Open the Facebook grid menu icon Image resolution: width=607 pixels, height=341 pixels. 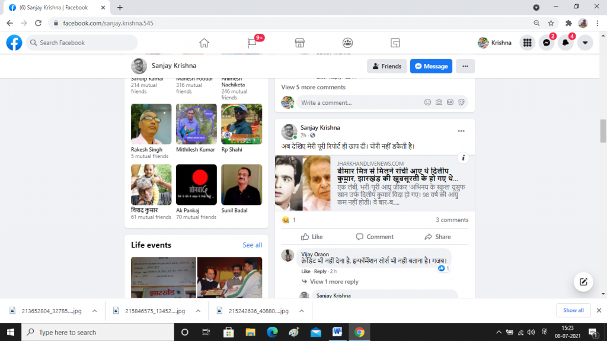[526, 43]
